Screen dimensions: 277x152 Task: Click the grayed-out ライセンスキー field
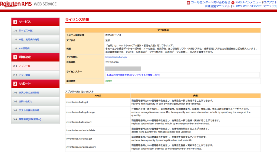(x=123, y=69)
